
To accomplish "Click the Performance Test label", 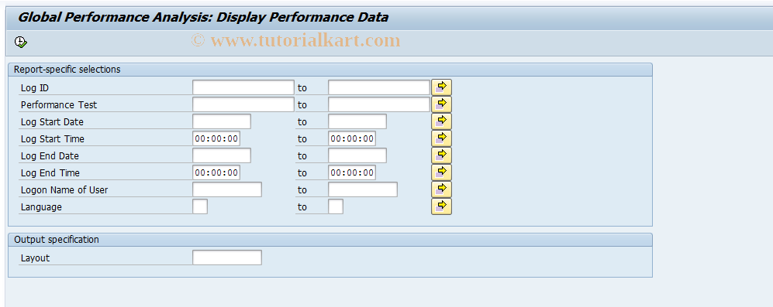I will [59, 105].
